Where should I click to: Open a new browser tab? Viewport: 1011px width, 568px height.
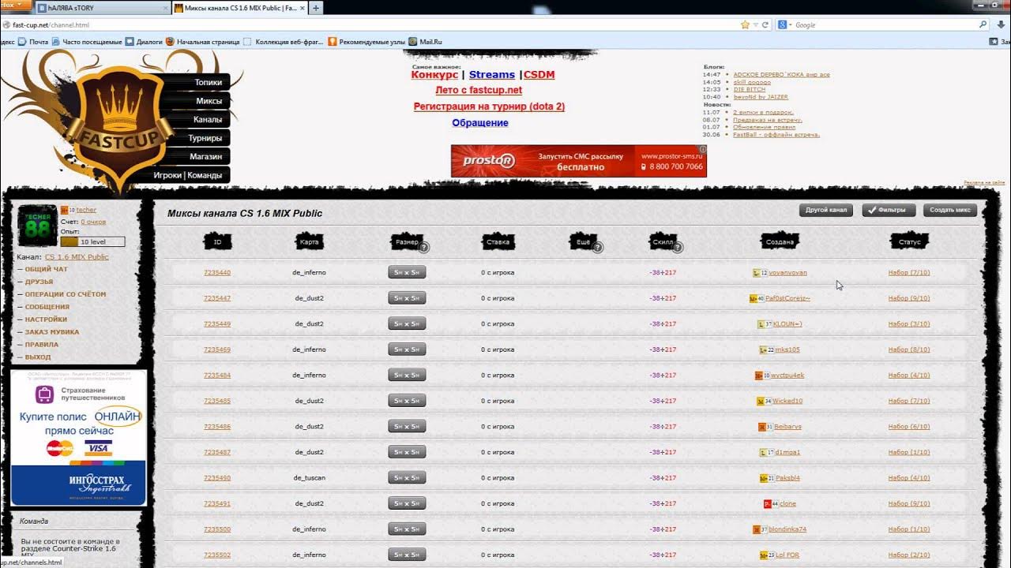coord(316,8)
